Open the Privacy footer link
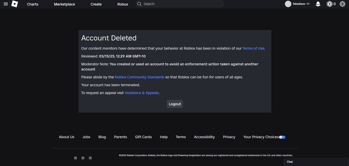This screenshot has width=349, height=166. click(x=229, y=137)
